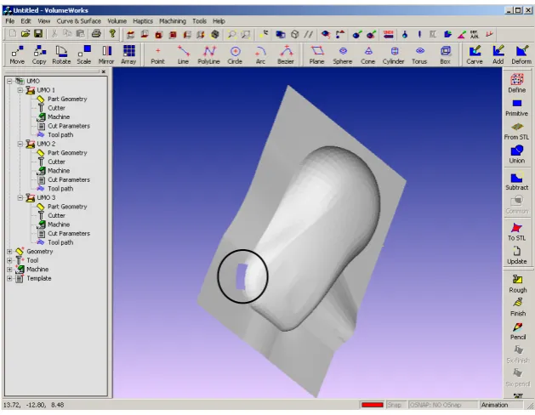Select Tool path under UMO 1

(x=60, y=134)
